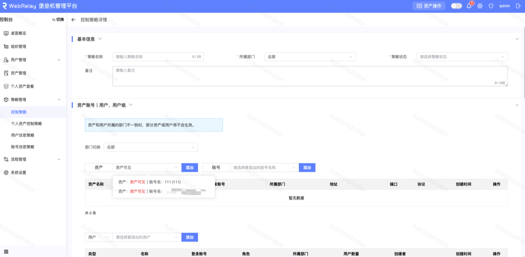Add the user with 添加 button
The image size is (525, 257).
(190, 237)
